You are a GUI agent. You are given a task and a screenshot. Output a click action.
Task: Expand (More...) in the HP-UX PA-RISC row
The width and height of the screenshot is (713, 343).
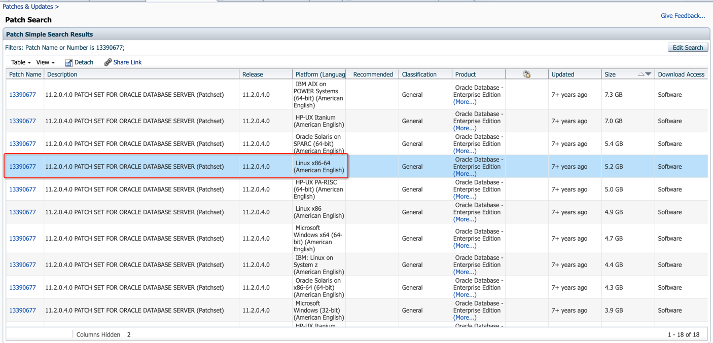coord(465,197)
